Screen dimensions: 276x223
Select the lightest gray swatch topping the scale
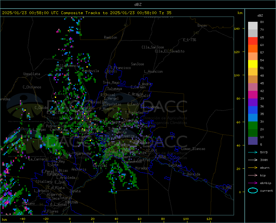[x=253, y=26]
